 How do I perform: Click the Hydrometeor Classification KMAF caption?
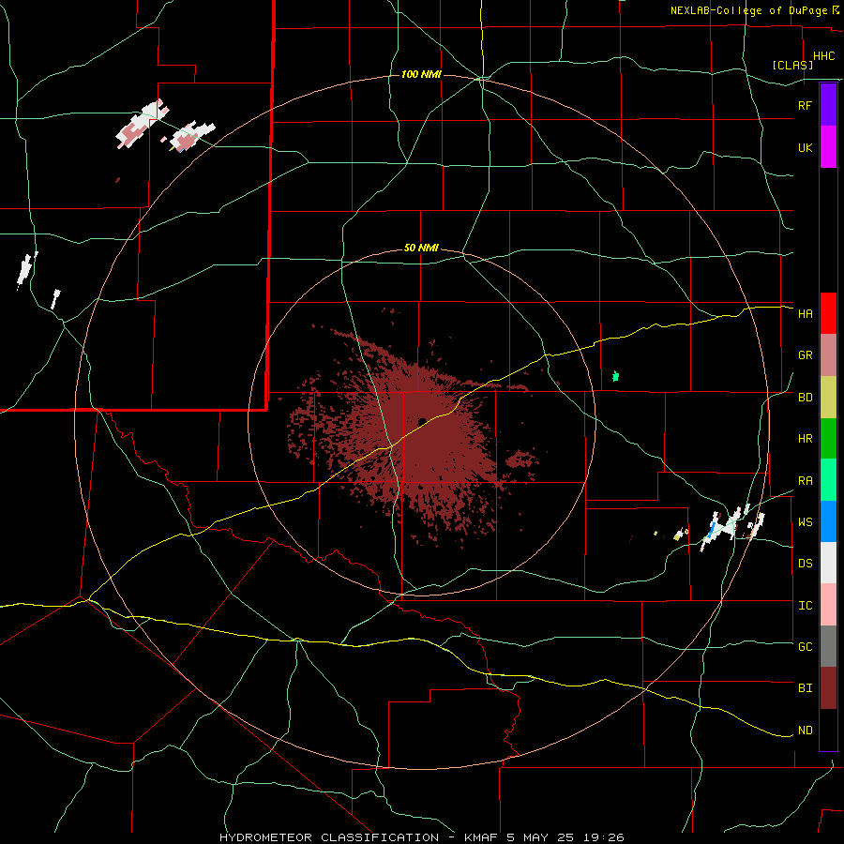[x=421, y=837]
